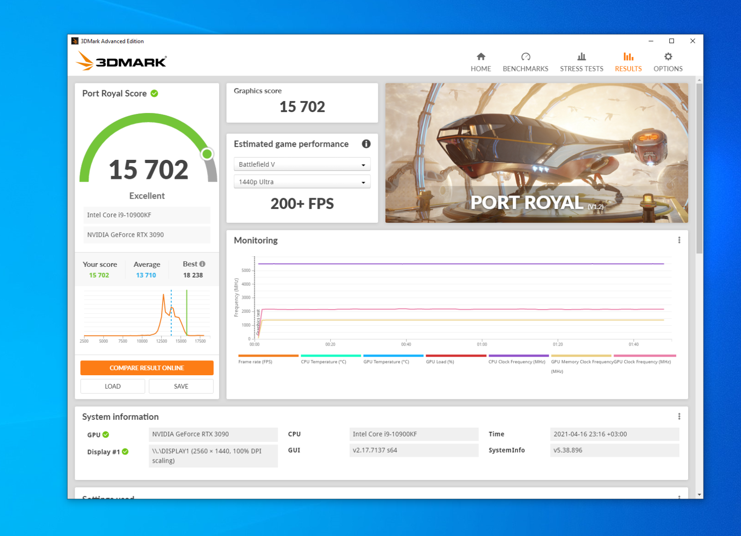Click the LOAD button
This screenshot has width=741, height=536.
tap(113, 386)
